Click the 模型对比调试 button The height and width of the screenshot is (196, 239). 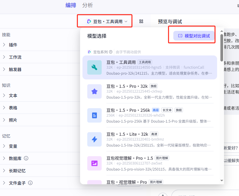tap(194, 36)
